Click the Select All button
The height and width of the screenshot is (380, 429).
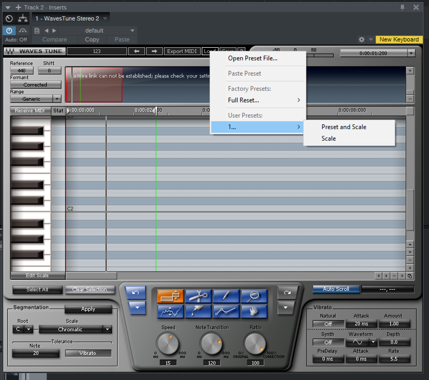coord(37,289)
